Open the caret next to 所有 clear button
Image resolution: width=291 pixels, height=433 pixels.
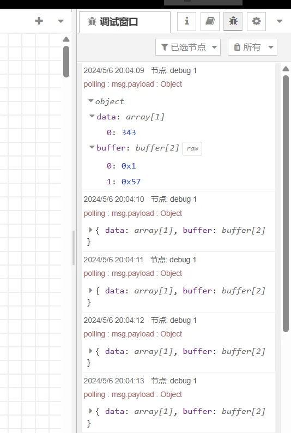click(271, 47)
